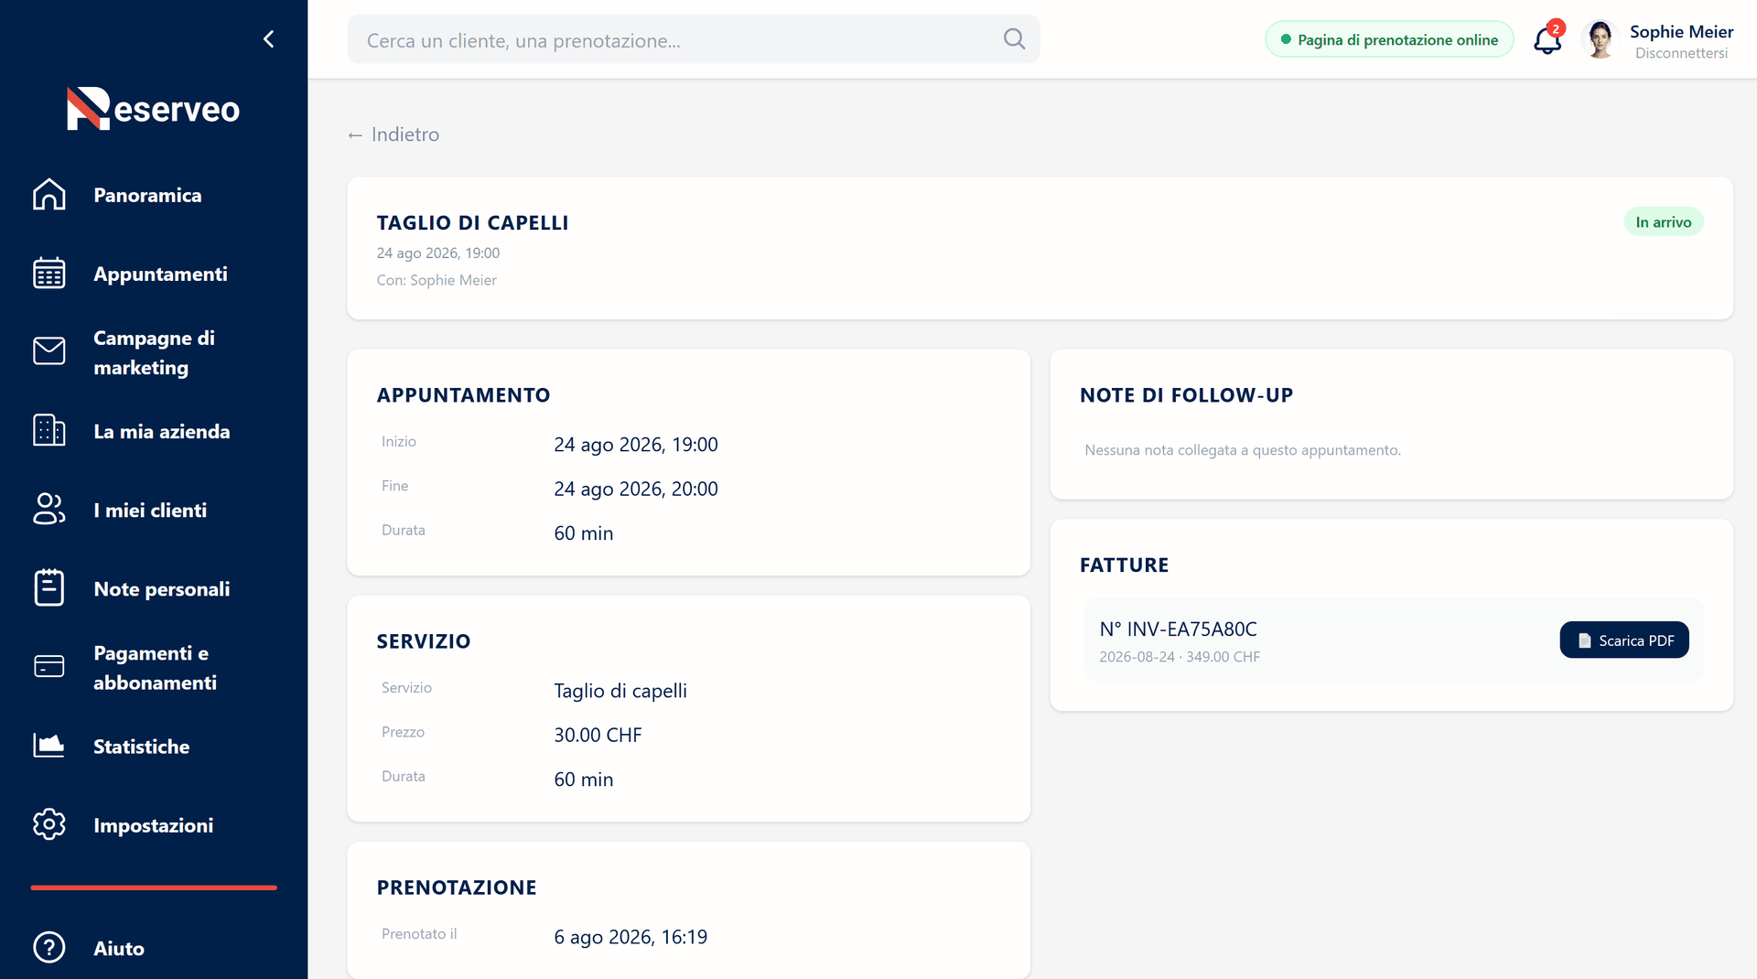Focus the client and booking search field
The image size is (1757, 979).
pos(694,39)
